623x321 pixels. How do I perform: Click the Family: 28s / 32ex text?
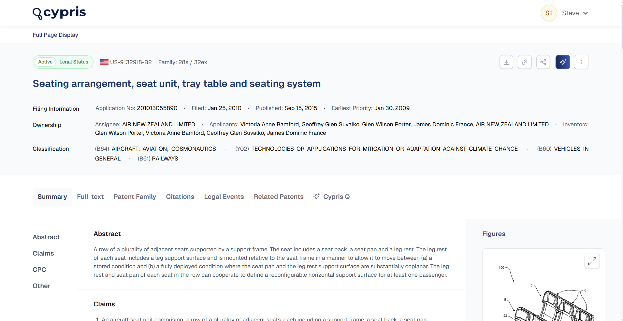(x=183, y=62)
